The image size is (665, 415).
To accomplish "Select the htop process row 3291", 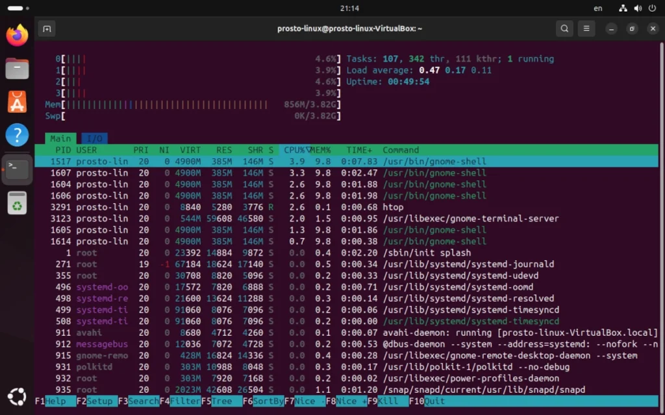I will click(347, 207).
